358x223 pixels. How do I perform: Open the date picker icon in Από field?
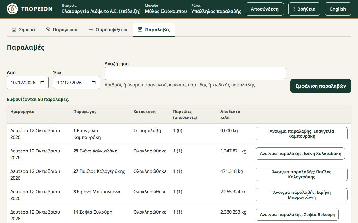tap(43, 83)
